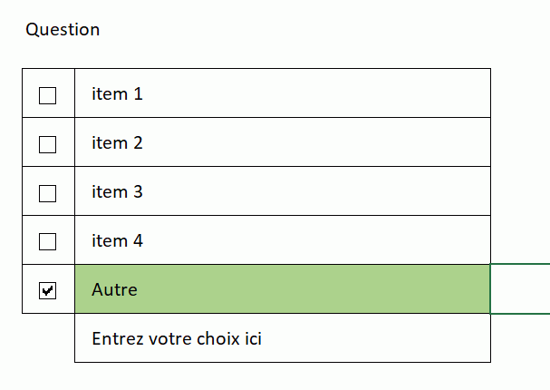Click the digit '1' in item 1
Image resolution: width=550 pixels, height=390 pixels.
pos(138,93)
